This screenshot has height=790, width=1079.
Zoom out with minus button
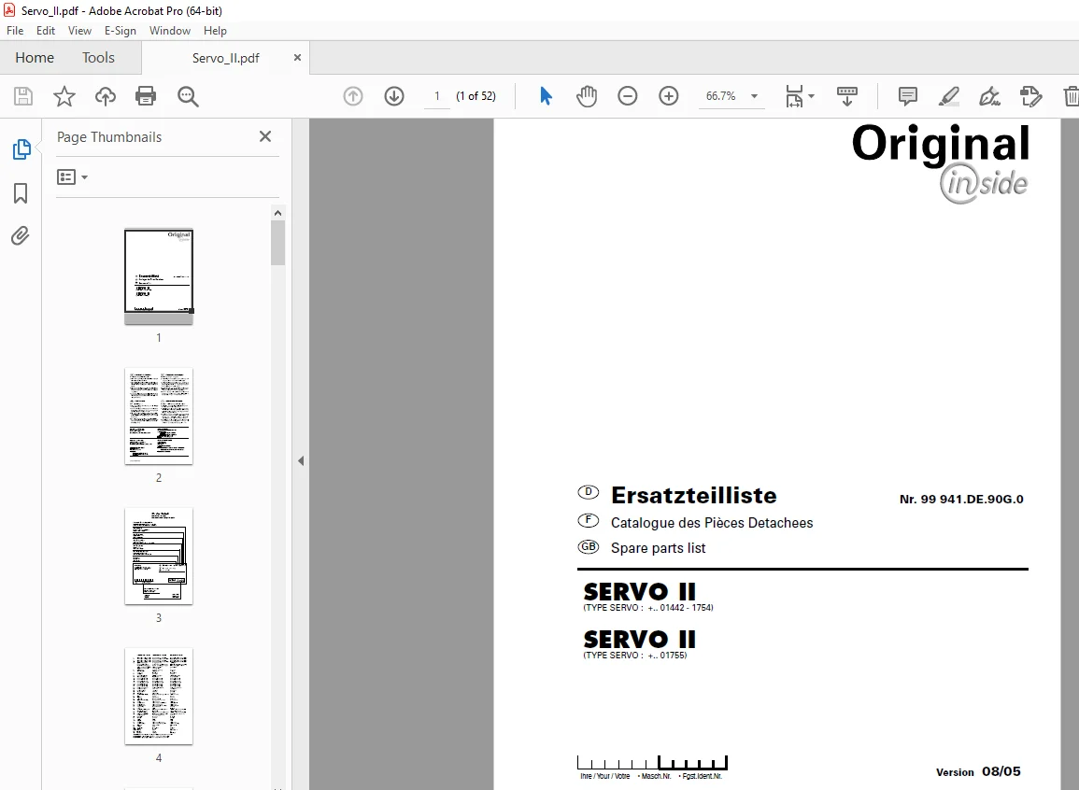click(628, 96)
